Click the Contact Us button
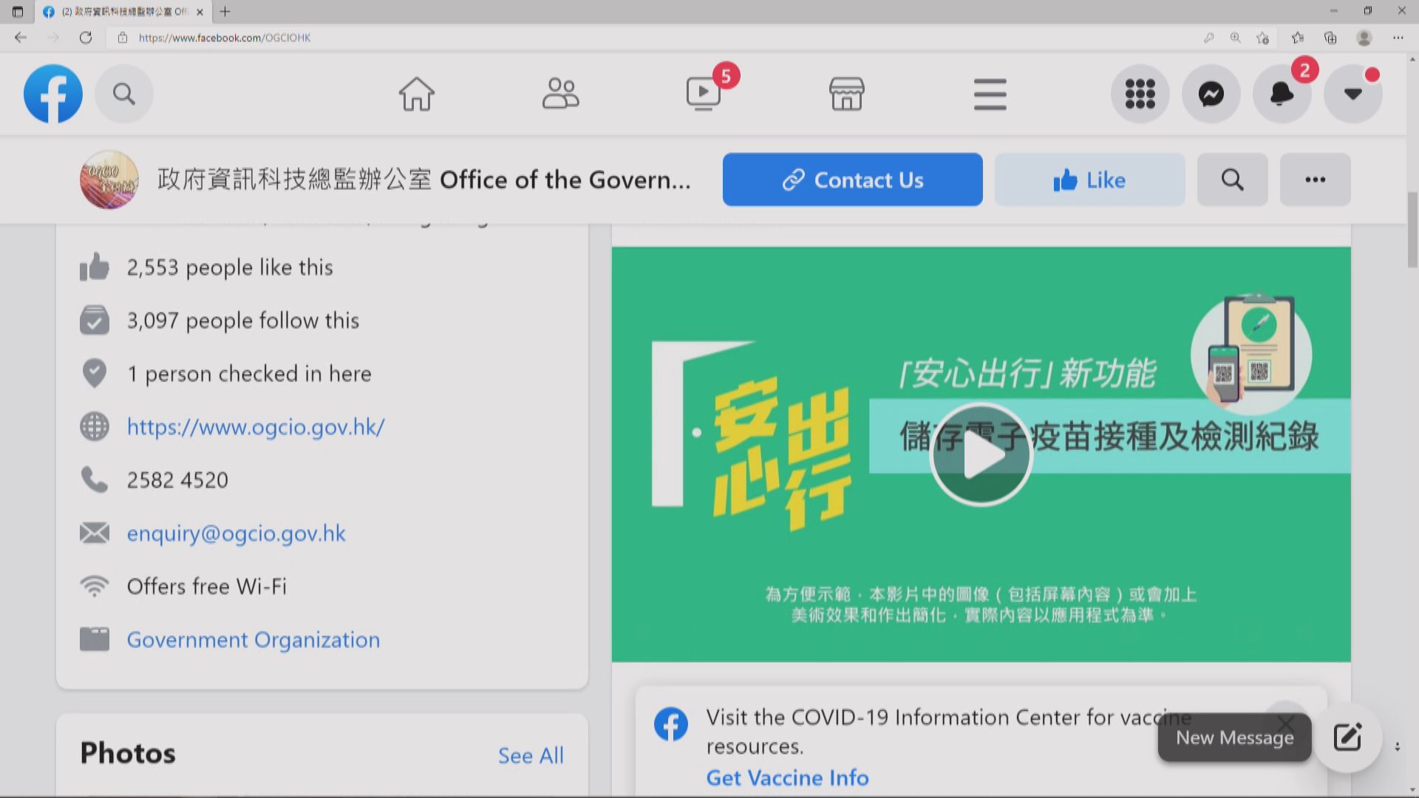This screenshot has width=1419, height=798. pos(852,180)
